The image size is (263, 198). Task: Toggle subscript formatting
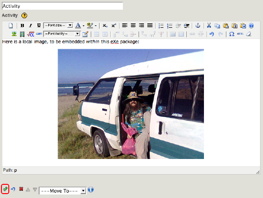tap(105, 26)
